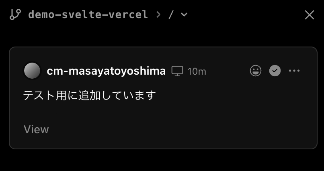
Task: Click the empty panel area below the card
Action: (161, 161)
